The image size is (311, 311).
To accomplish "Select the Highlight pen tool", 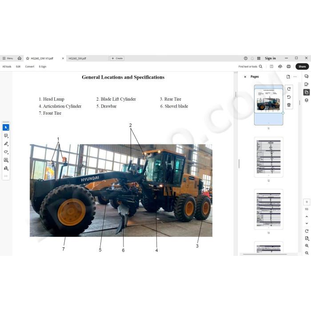I will 6,144.
